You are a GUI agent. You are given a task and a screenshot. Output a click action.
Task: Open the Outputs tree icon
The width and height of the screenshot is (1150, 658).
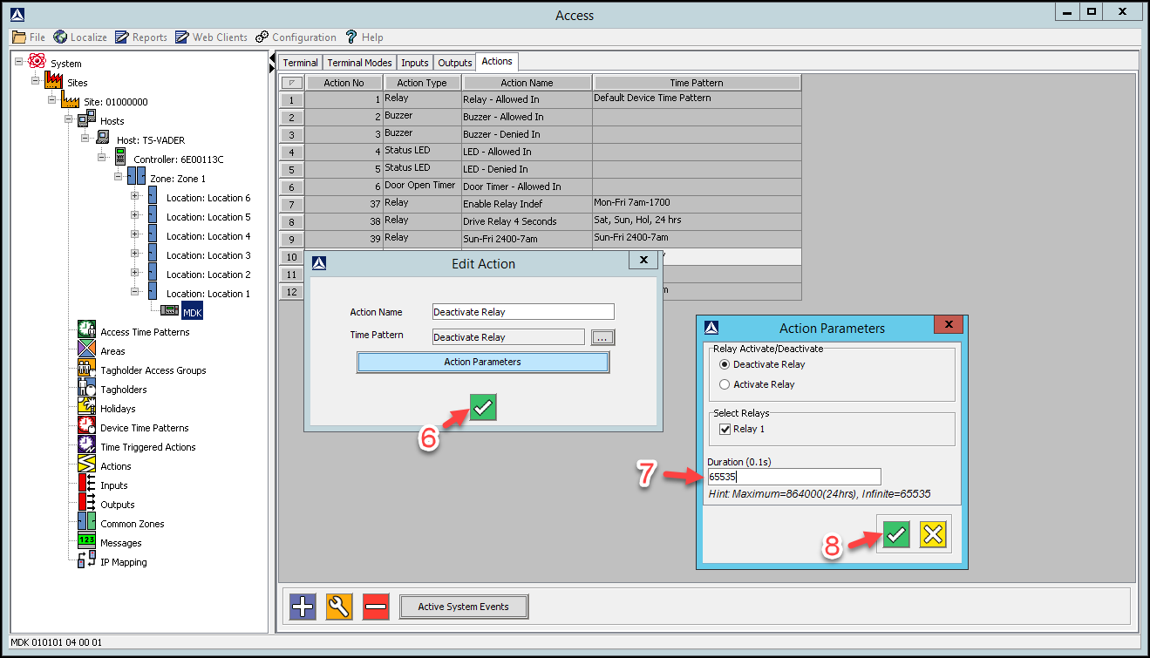86,503
